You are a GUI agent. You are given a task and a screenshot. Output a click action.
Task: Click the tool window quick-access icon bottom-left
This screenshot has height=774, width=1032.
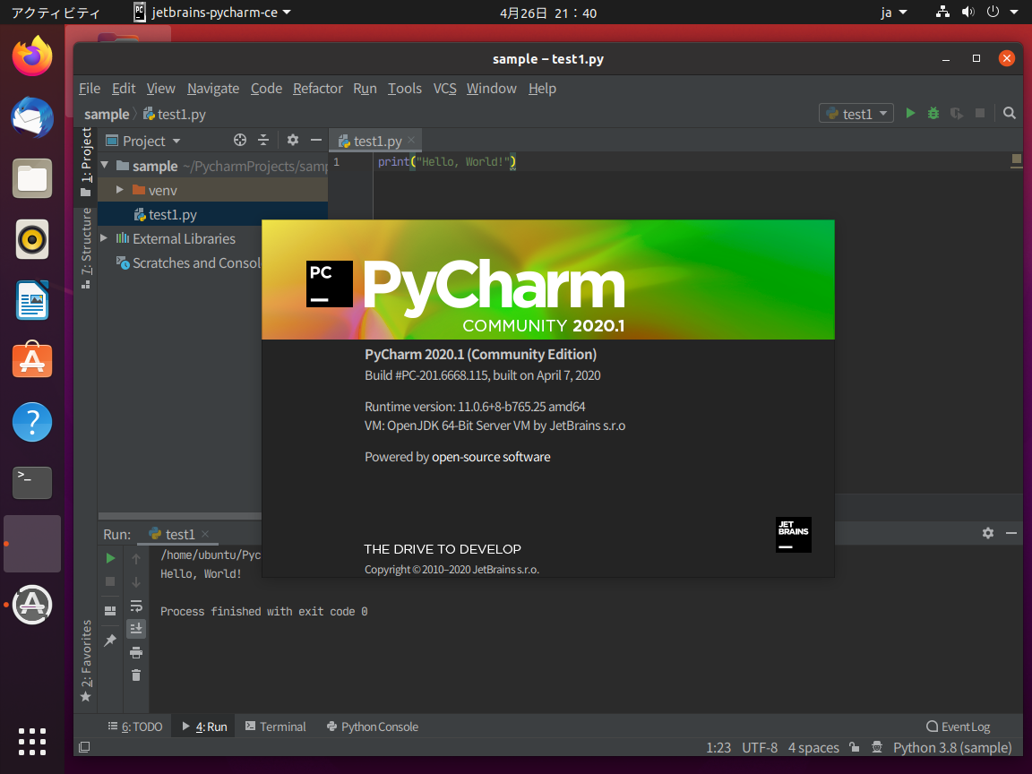pos(84,747)
